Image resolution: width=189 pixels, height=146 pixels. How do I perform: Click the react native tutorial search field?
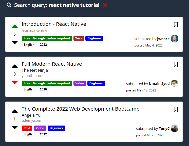pyautogui.click(x=58, y=5)
